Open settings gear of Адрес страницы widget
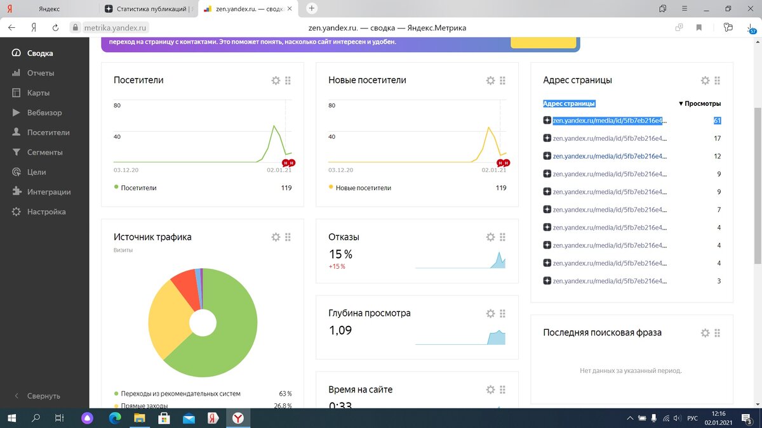This screenshot has width=762, height=428. [x=705, y=81]
